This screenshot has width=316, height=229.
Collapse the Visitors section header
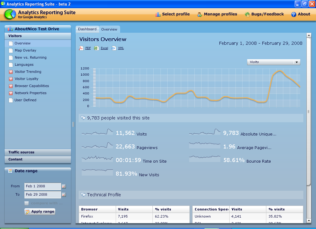tap(38, 36)
